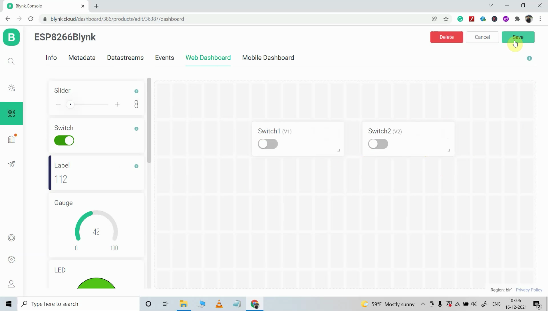Click the Blynk logo icon
This screenshot has height=311, width=548.
(x=11, y=37)
